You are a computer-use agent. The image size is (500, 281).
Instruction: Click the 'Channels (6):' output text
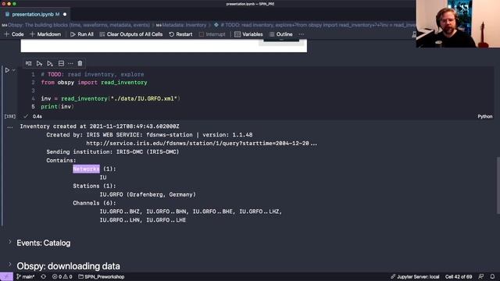[95, 203]
